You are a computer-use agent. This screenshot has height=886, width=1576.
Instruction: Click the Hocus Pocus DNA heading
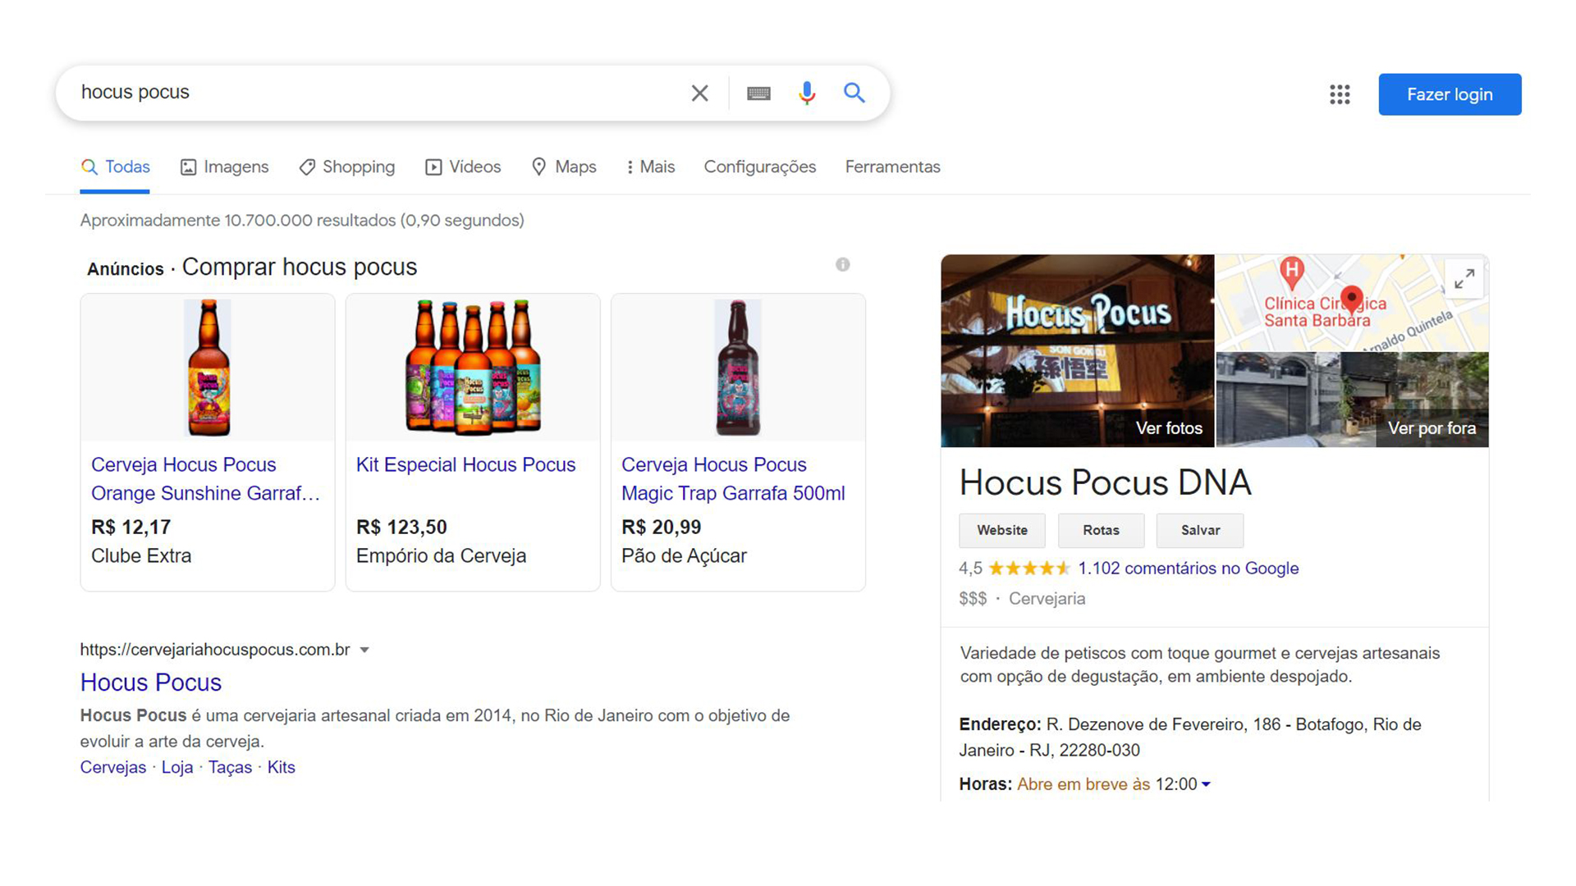(1105, 482)
